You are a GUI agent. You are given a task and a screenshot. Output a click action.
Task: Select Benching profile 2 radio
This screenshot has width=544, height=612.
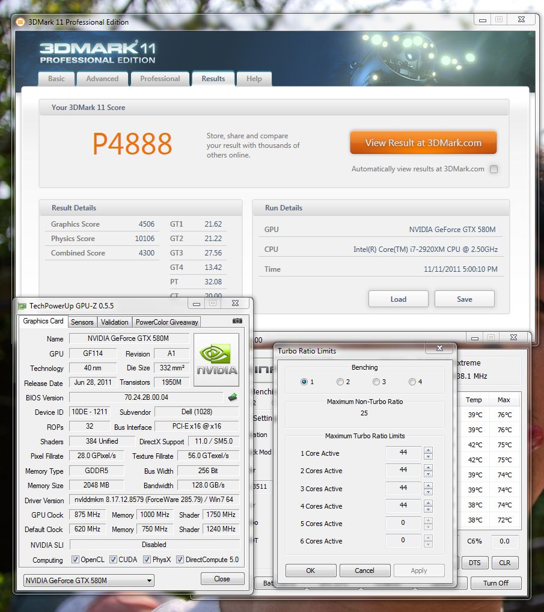pyautogui.click(x=340, y=382)
